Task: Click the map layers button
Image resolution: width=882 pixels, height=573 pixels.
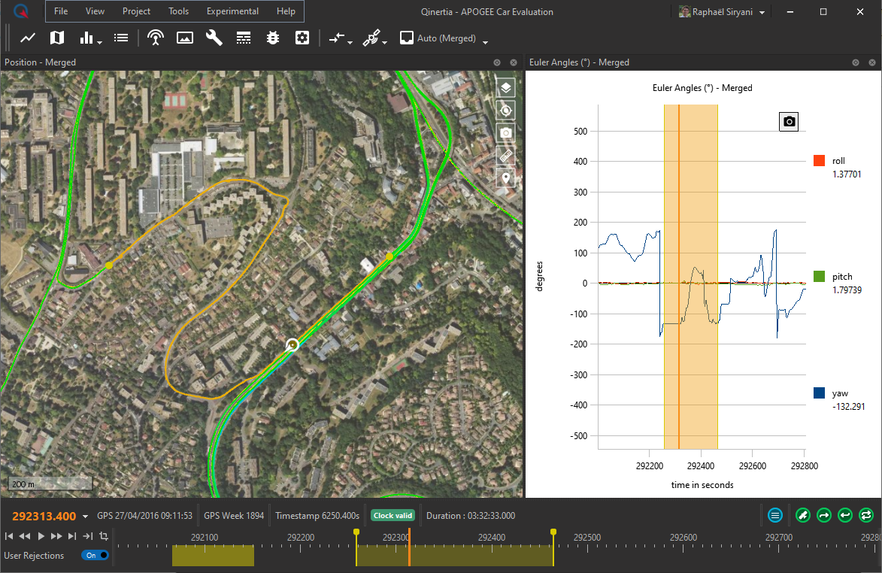Action: 506,87
